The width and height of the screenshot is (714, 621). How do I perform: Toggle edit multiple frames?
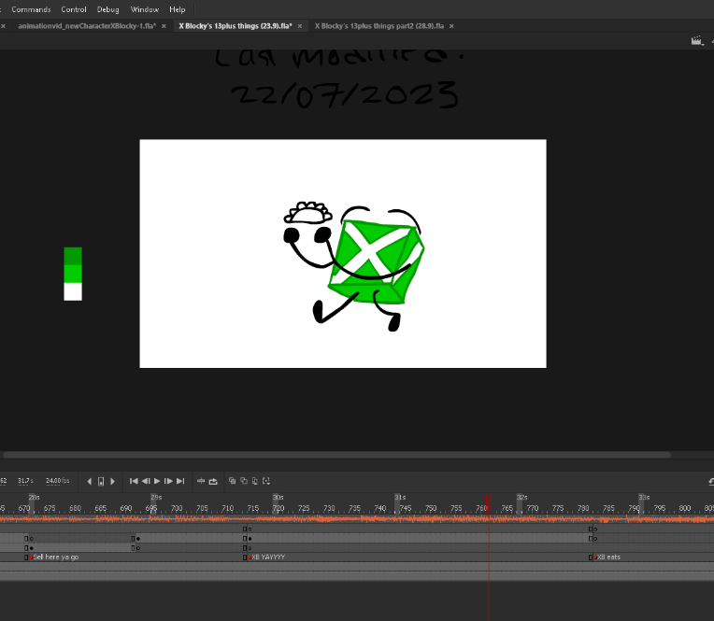[x=255, y=481]
